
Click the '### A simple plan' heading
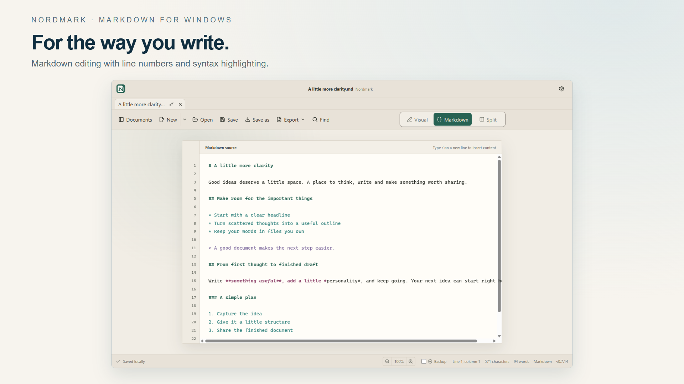pos(232,298)
